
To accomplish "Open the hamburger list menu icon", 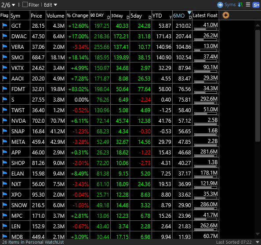I will coord(248,5).
